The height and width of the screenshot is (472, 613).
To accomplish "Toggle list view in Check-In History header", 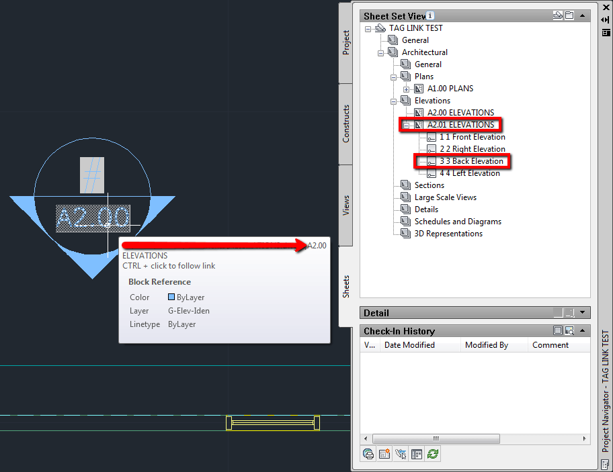I will (x=559, y=330).
